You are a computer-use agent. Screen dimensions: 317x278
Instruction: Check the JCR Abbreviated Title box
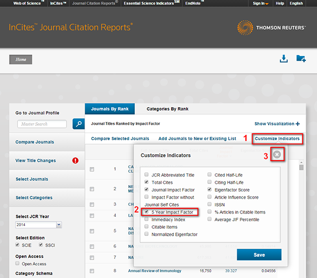[x=146, y=174]
